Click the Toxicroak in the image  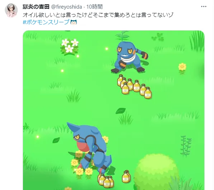tap(90, 148)
